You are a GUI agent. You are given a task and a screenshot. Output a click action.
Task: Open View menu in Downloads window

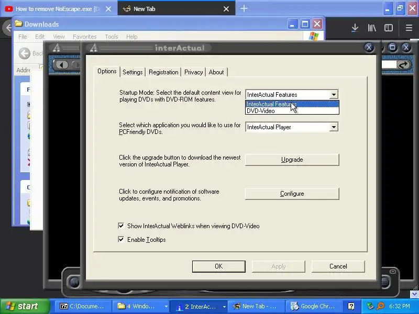[59, 37]
